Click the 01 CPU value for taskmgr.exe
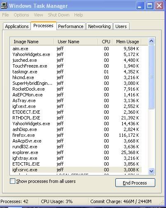Screen dimensions: 166x208 click(x=106, y=72)
